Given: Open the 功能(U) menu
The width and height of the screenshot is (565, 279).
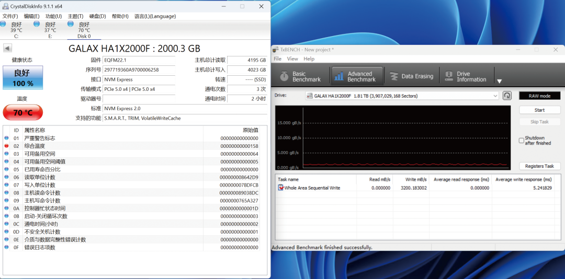Looking at the screenshot, I should [x=54, y=16].
